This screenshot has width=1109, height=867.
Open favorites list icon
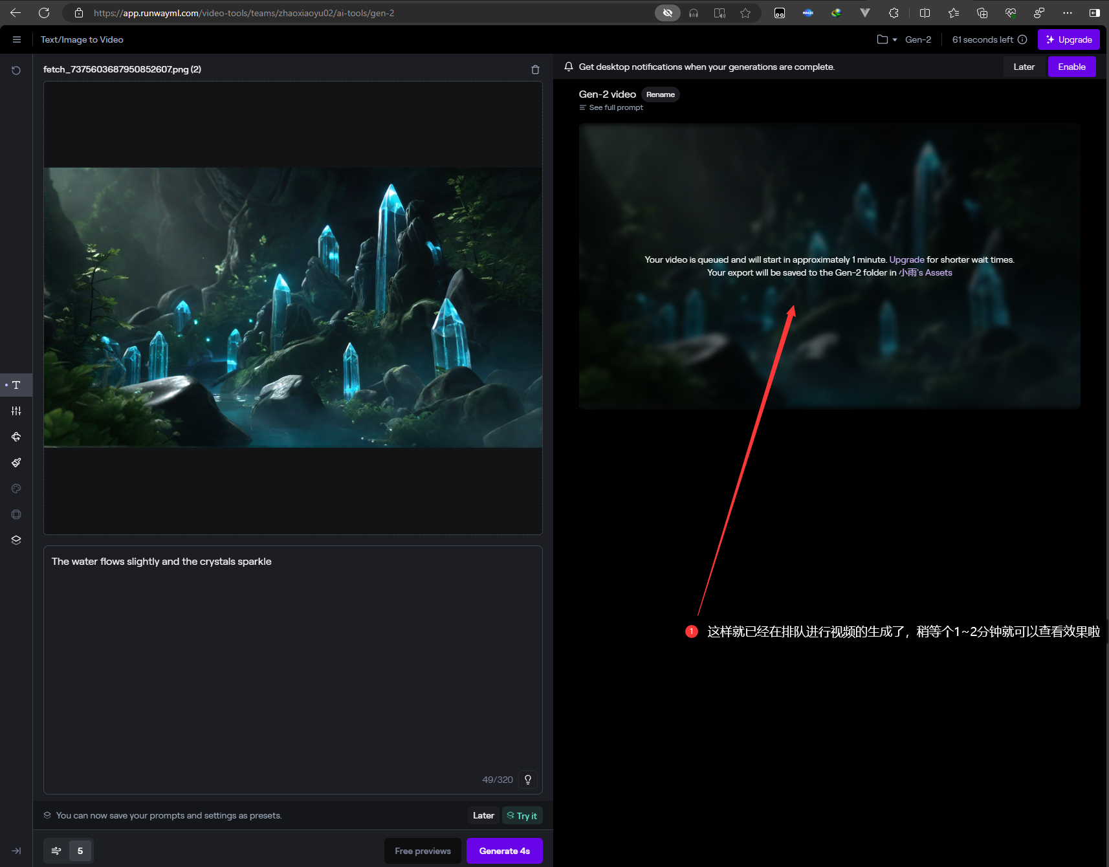tap(954, 13)
